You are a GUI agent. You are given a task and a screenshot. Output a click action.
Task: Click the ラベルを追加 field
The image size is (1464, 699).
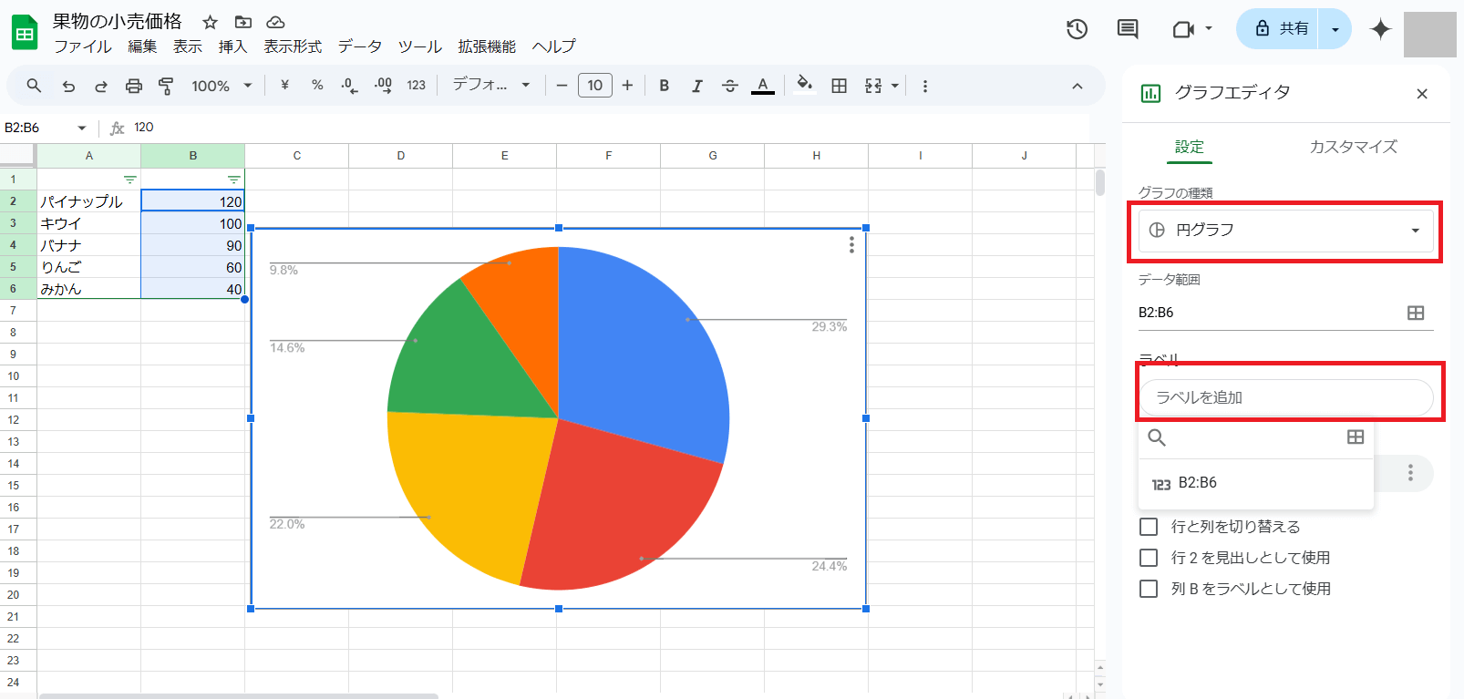click(x=1285, y=397)
